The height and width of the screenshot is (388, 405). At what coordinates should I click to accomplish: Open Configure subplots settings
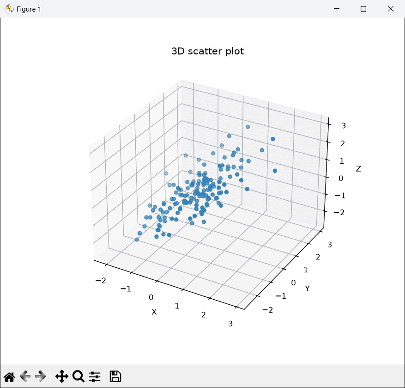[x=95, y=376]
